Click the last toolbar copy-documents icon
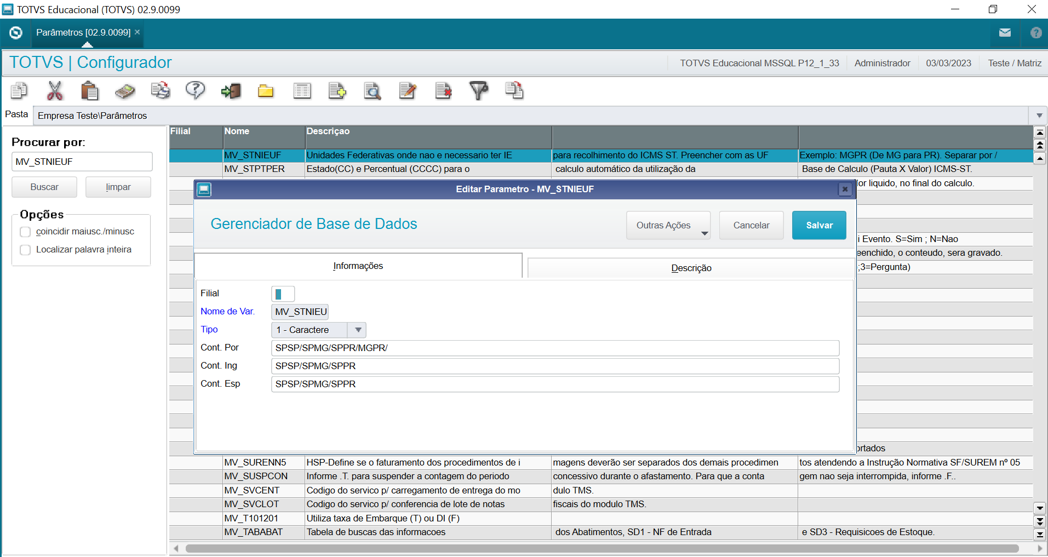 point(514,90)
